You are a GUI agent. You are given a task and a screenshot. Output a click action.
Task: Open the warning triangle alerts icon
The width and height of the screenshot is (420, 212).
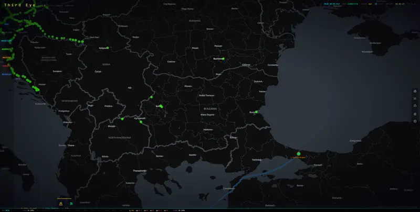[x=415, y=105]
